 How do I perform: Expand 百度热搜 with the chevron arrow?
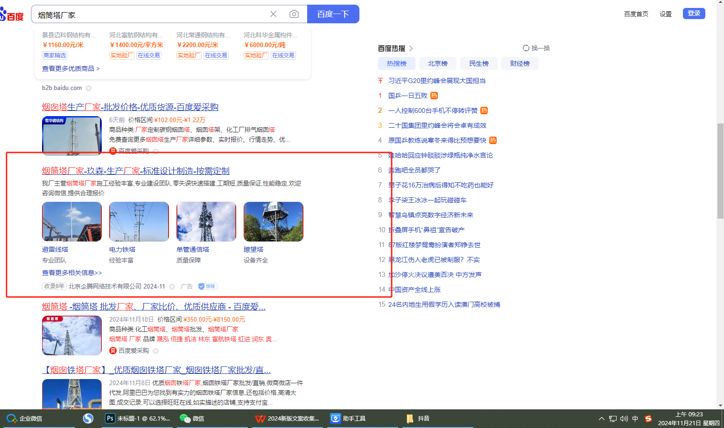click(411, 48)
